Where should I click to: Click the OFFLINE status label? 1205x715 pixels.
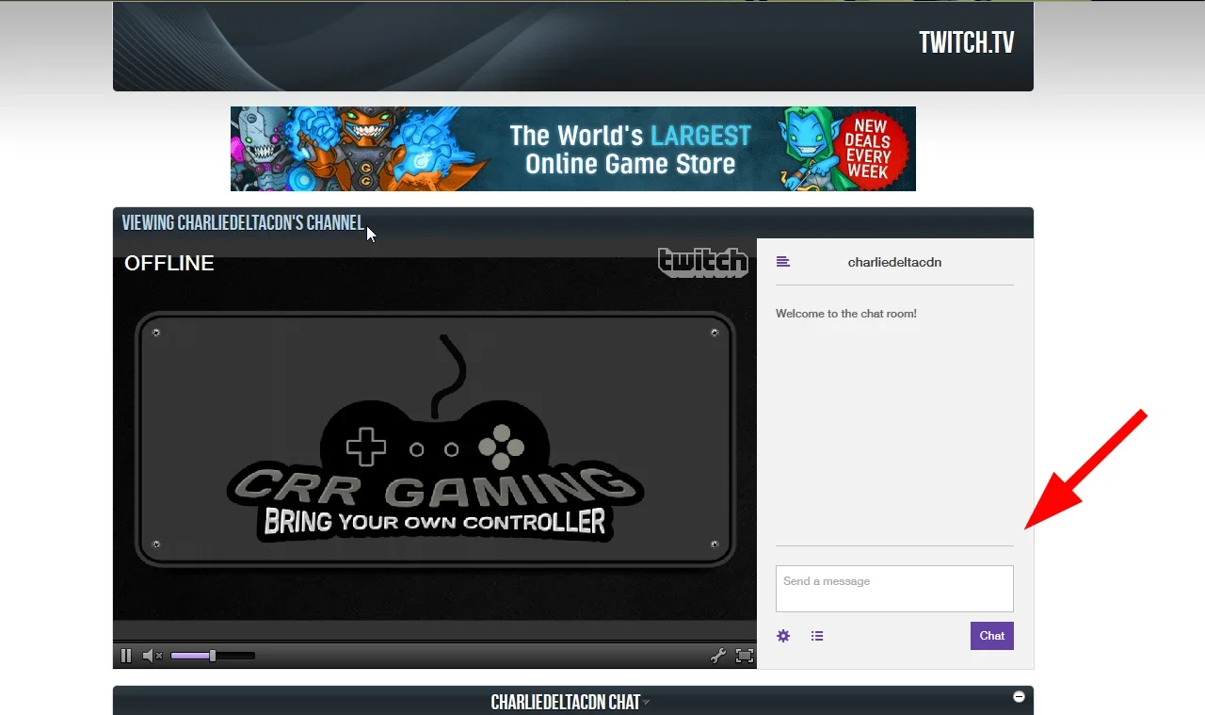[x=169, y=264]
